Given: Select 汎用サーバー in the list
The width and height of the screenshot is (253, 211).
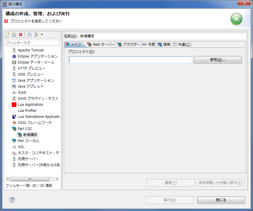Looking at the screenshot, I should point(28,159).
